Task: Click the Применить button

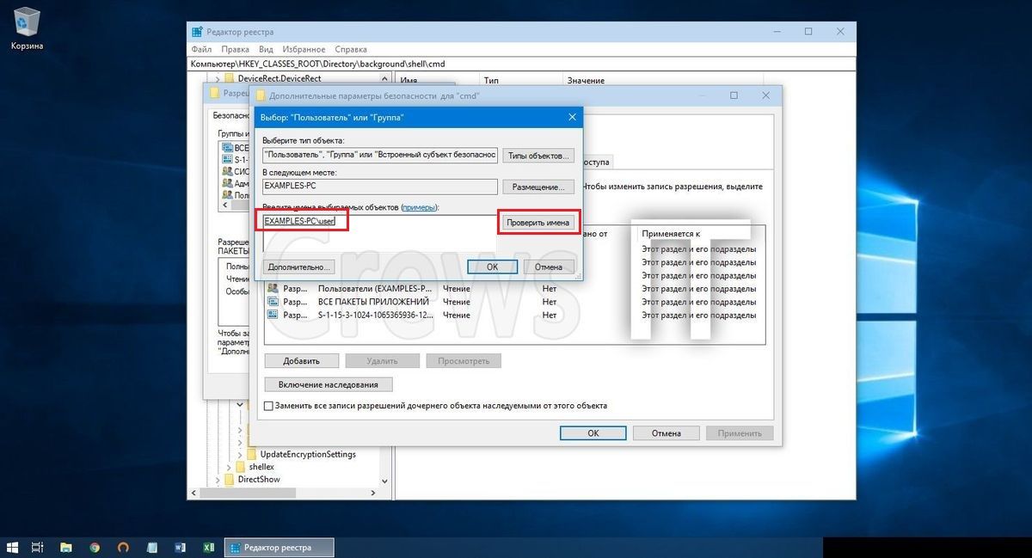Action: pos(740,433)
